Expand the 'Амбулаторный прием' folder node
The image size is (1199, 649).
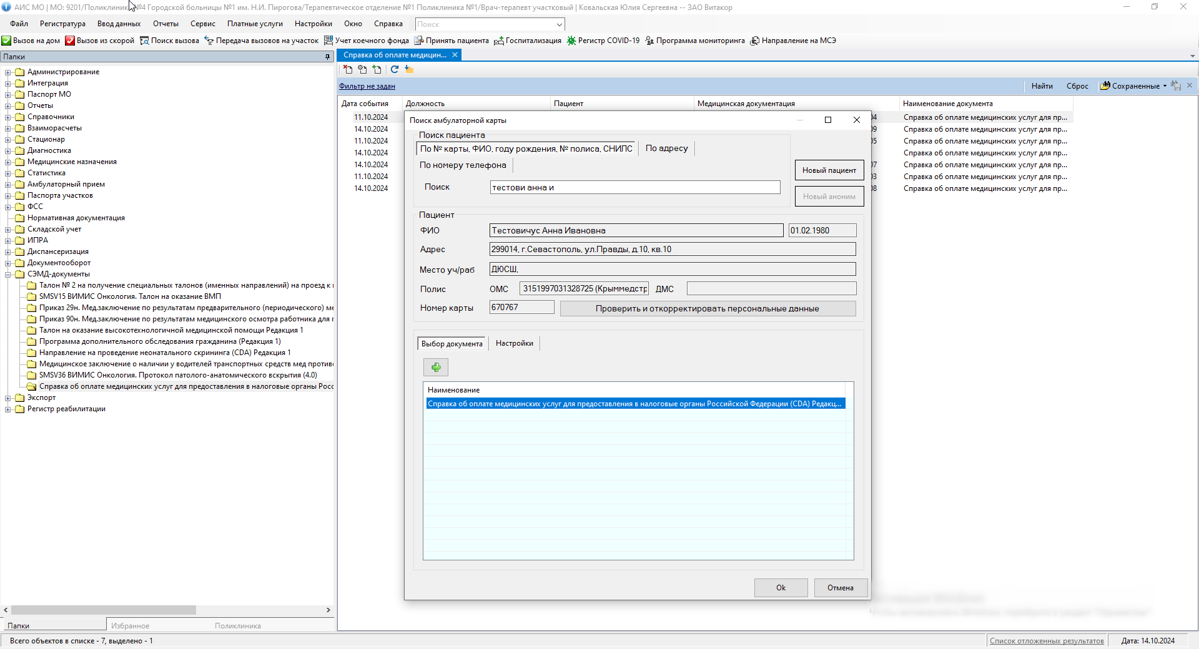pyautogui.click(x=8, y=184)
